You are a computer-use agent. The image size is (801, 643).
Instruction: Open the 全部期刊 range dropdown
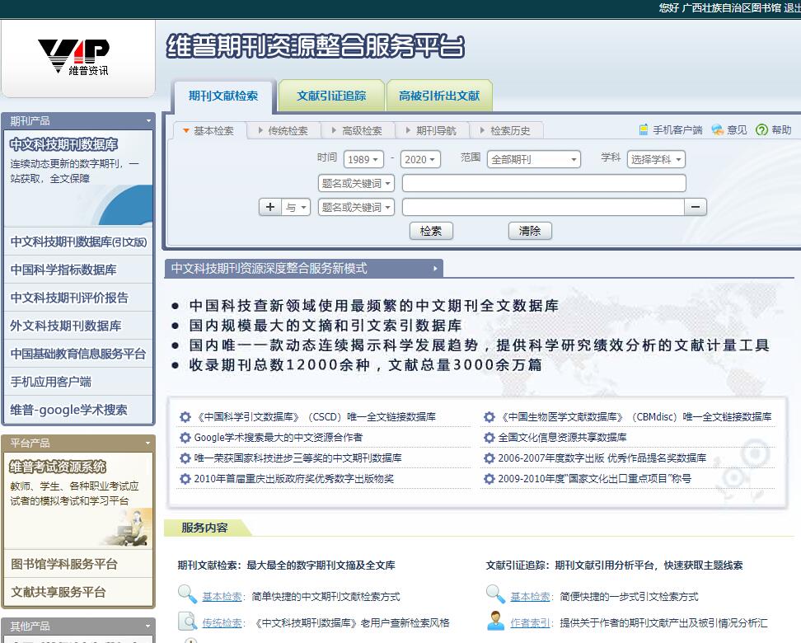534,159
